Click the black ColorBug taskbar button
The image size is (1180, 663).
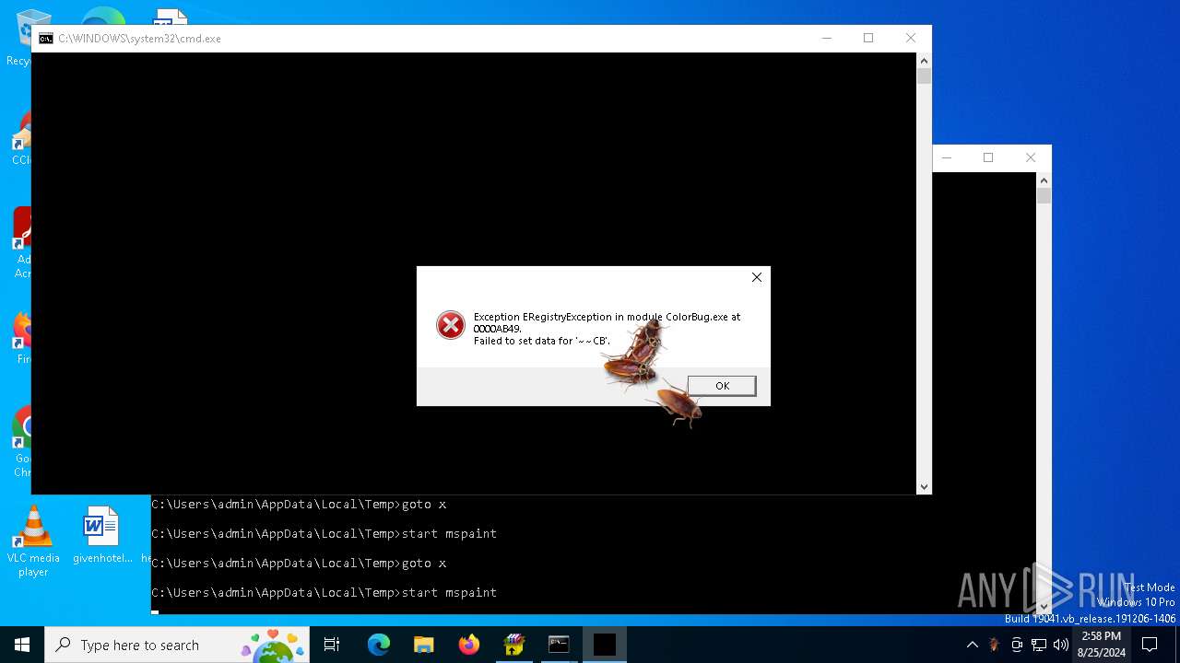(605, 645)
